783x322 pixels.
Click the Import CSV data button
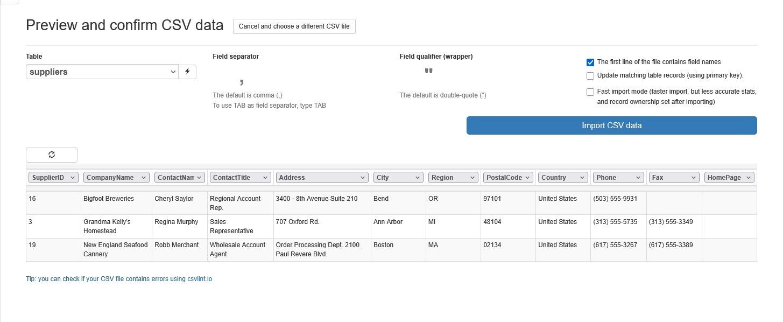pos(611,125)
